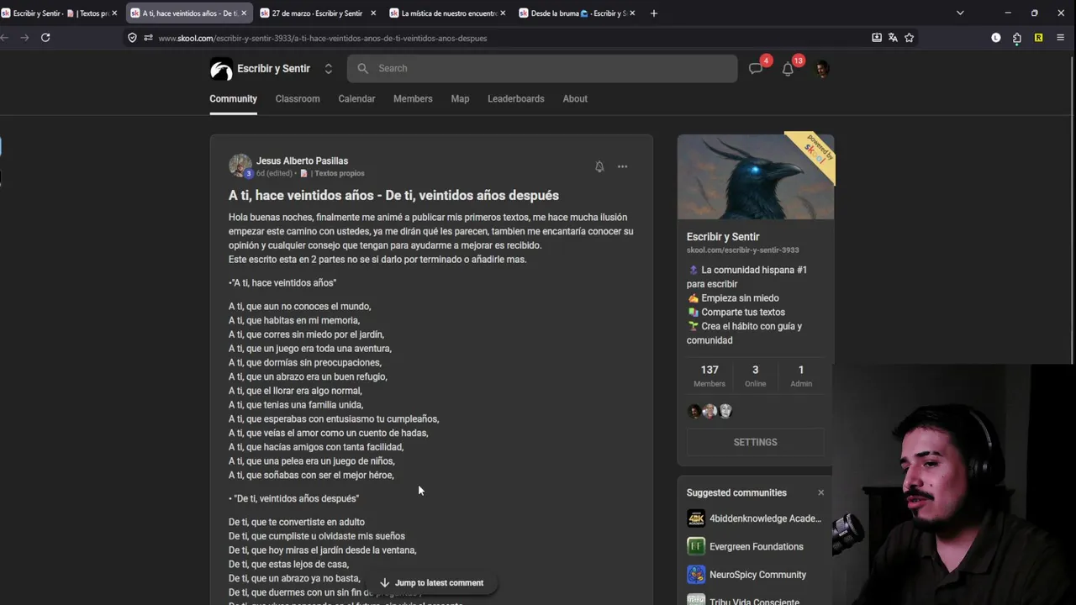Open the Map tab
This screenshot has width=1076, height=605.
pyautogui.click(x=460, y=98)
